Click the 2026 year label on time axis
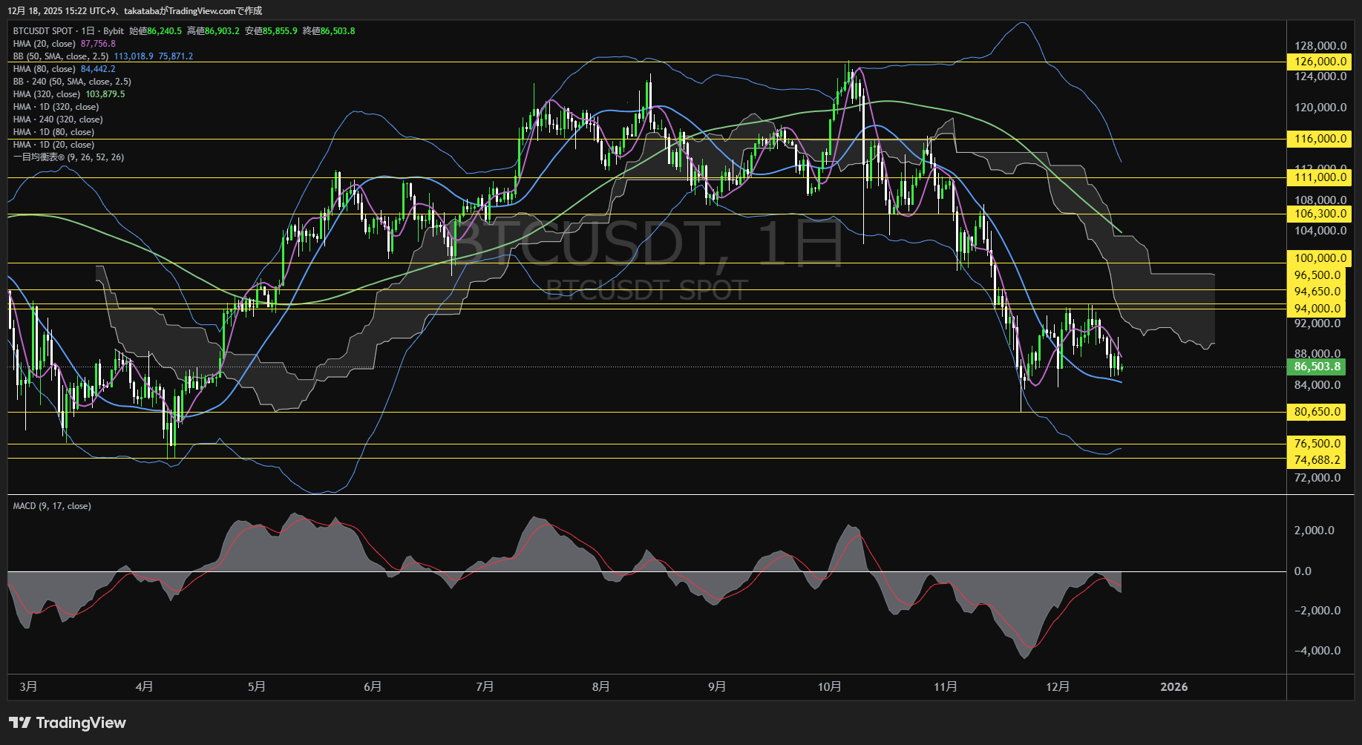1362x745 pixels. pyautogui.click(x=1173, y=687)
